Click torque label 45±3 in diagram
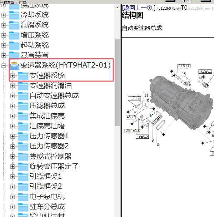Image resolution: width=214 pixels, height=217 pixels. [131, 117]
